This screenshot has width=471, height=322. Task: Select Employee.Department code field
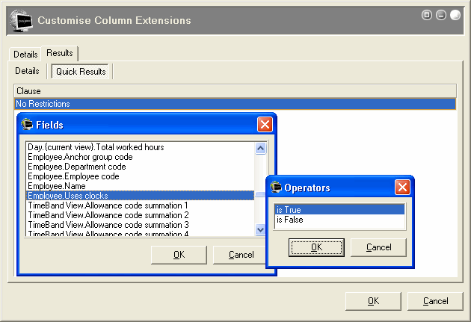tap(76, 167)
